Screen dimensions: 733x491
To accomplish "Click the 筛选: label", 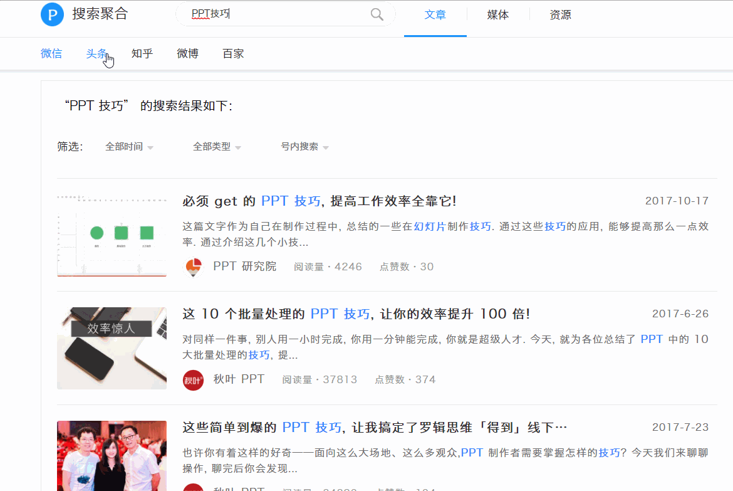I will pos(70,147).
